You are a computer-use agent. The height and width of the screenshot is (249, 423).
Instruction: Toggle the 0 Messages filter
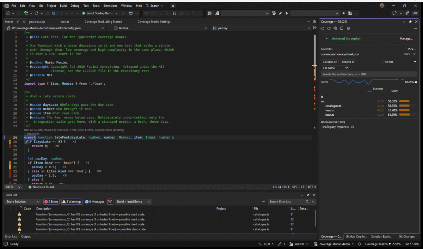click(95, 202)
